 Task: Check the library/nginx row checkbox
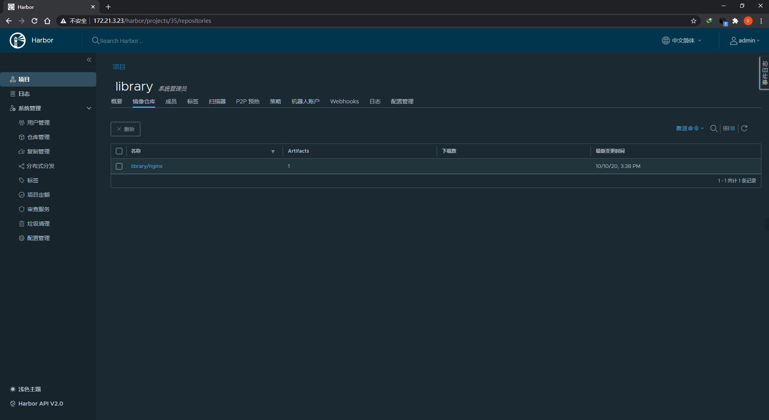119,166
